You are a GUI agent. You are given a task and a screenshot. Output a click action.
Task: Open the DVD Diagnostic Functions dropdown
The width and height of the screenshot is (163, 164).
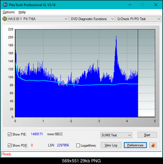92,19
